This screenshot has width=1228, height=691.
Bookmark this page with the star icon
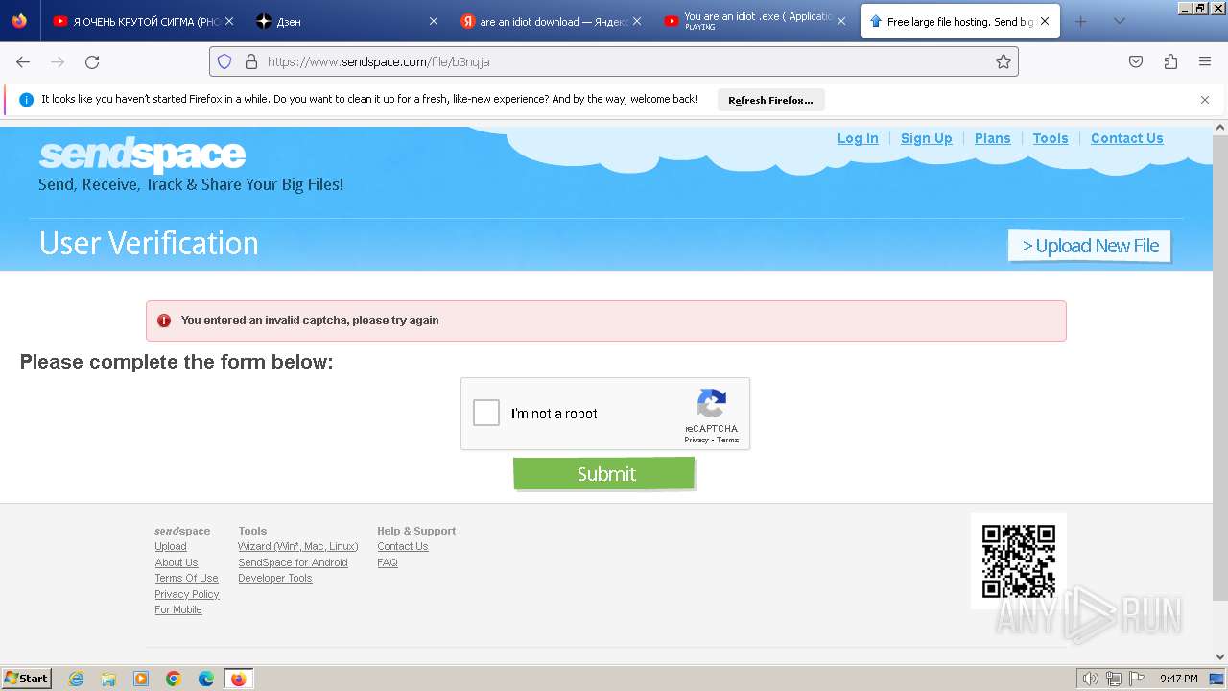click(1004, 61)
